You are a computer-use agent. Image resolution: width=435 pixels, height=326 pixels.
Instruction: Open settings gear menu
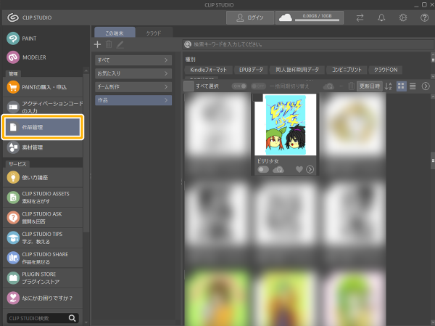403,17
